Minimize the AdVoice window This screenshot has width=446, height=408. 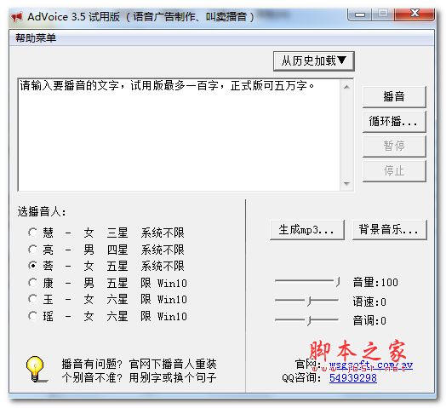point(360,14)
